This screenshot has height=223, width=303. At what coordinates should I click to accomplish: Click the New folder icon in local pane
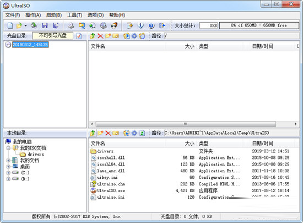100,133
